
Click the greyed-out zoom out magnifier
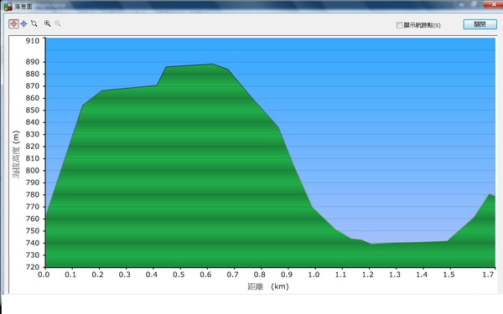click(x=58, y=23)
